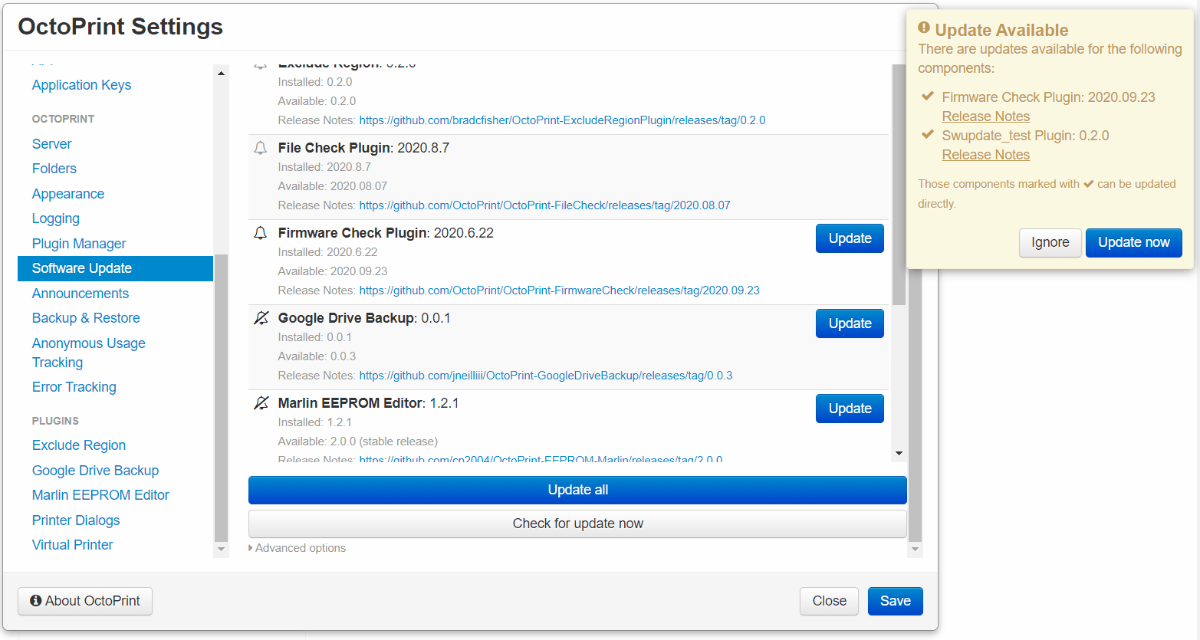Image resolution: width=1200 pixels, height=640 pixels.
Task: Click 'Swupdate_test Plugin: 0.2.0' in notification
Action: point(1025,136)
